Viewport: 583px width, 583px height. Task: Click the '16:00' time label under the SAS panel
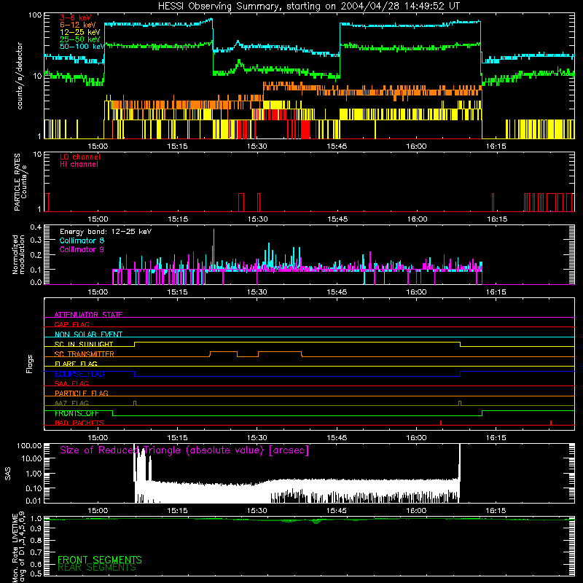(x=416, y=511)
